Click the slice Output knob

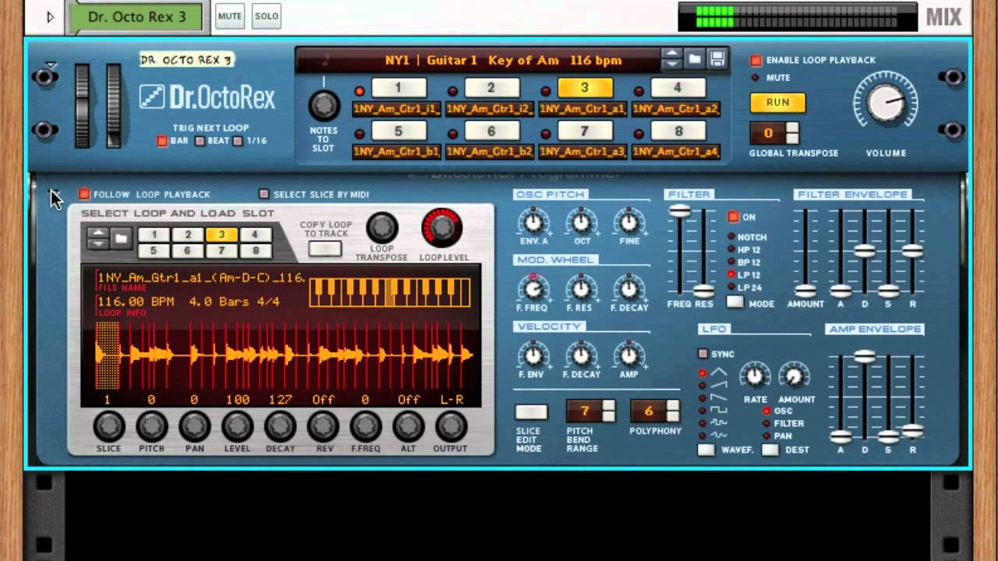coord(451,426)
